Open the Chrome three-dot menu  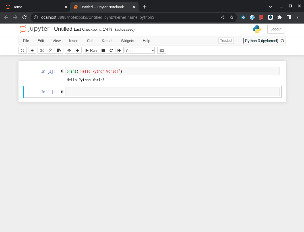[x=298, y=17]
